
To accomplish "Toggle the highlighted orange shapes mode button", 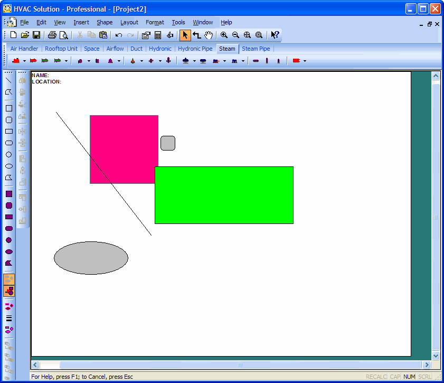I will (9, 279).
